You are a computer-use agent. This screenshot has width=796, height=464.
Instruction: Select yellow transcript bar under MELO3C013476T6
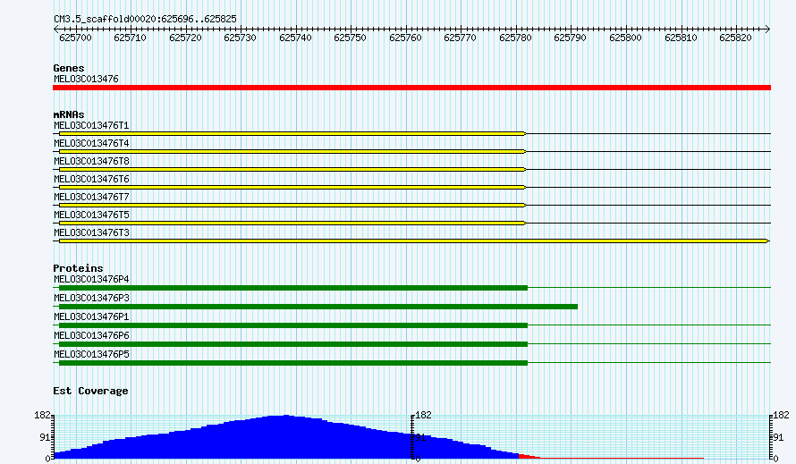pos(292,188)
